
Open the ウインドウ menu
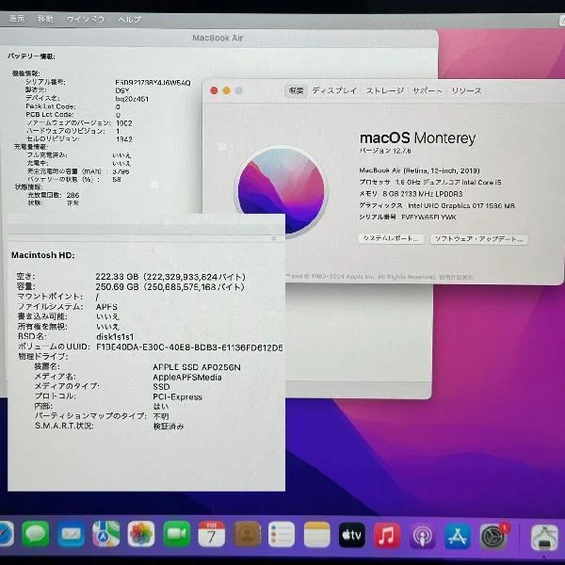86,19
